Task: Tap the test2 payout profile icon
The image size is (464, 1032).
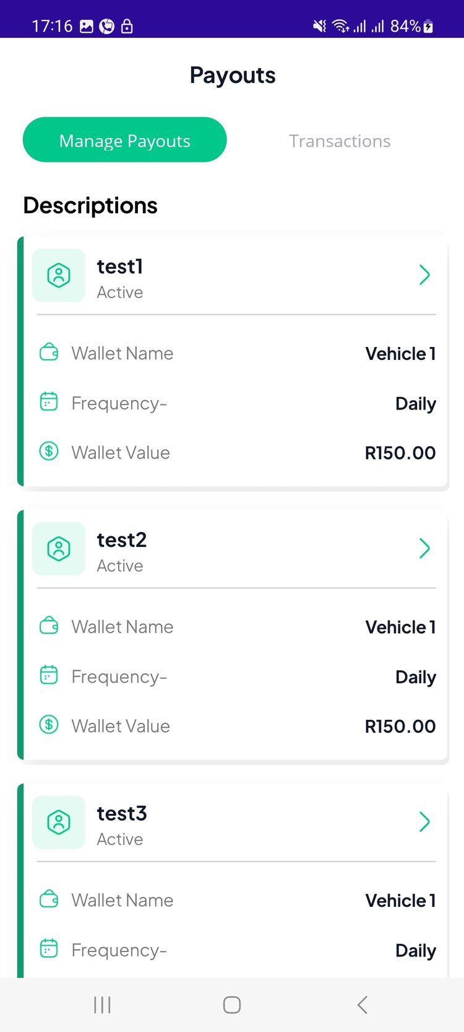Action: tap(59, 549)
